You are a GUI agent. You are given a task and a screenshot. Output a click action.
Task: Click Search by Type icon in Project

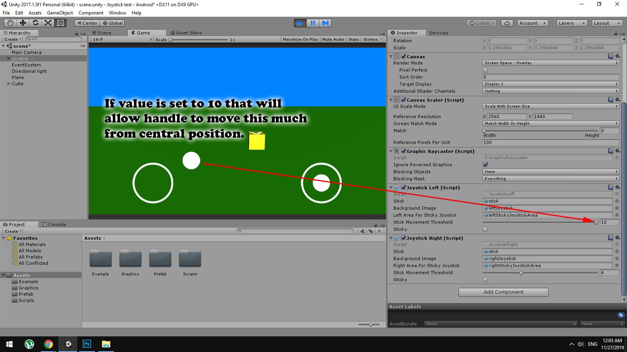362,231
